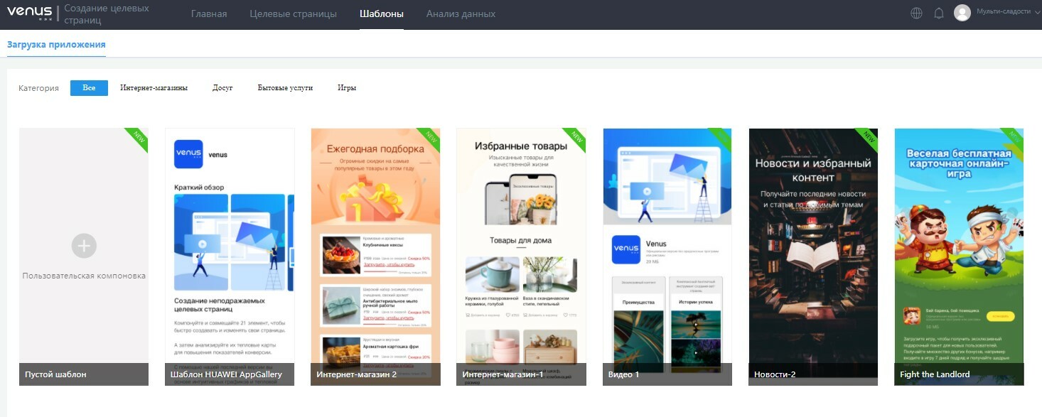Click the Категория label
Screen dimensions: 1042x417
click(38, 88)
